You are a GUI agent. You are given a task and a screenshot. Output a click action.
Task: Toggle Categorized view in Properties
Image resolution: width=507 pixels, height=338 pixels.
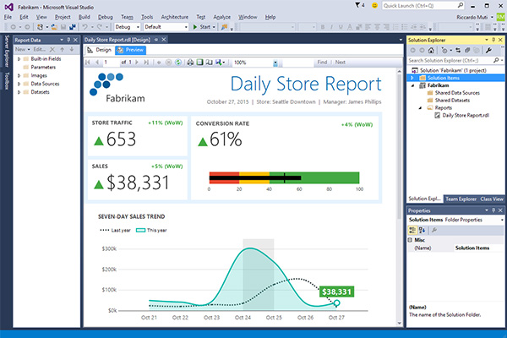412,230
